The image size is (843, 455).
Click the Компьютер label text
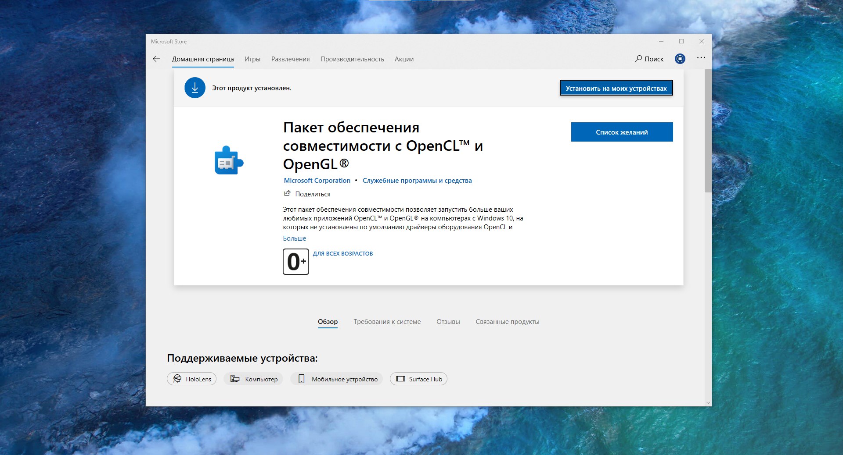click(x=261, y=379)
